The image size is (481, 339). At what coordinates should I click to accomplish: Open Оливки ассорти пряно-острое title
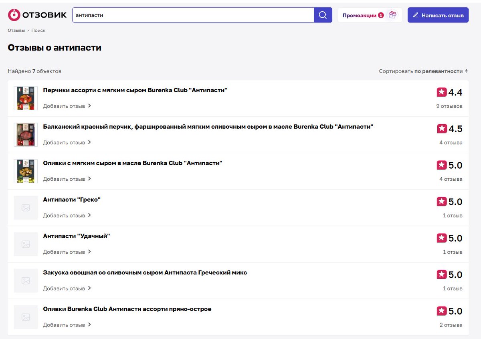click(x=127, y=309)
